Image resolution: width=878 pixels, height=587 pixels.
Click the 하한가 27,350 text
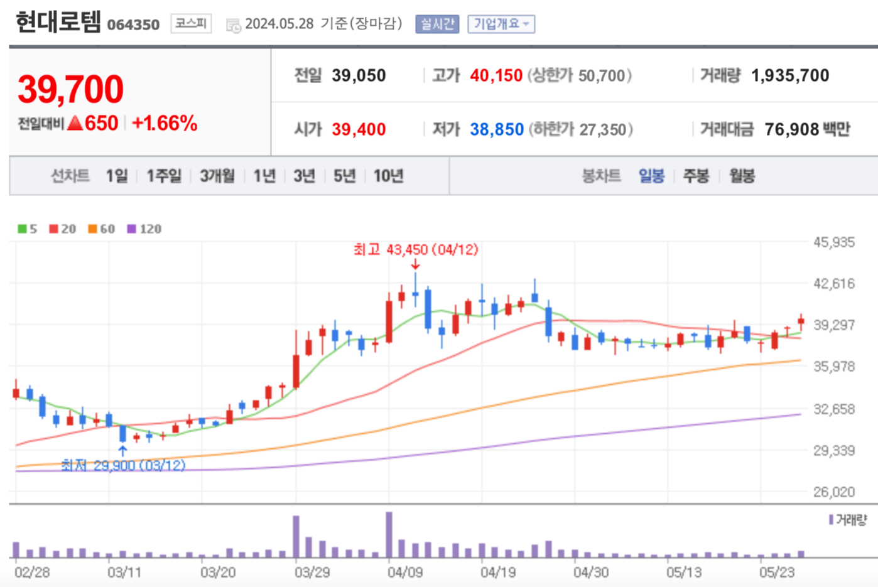(580, 129)
